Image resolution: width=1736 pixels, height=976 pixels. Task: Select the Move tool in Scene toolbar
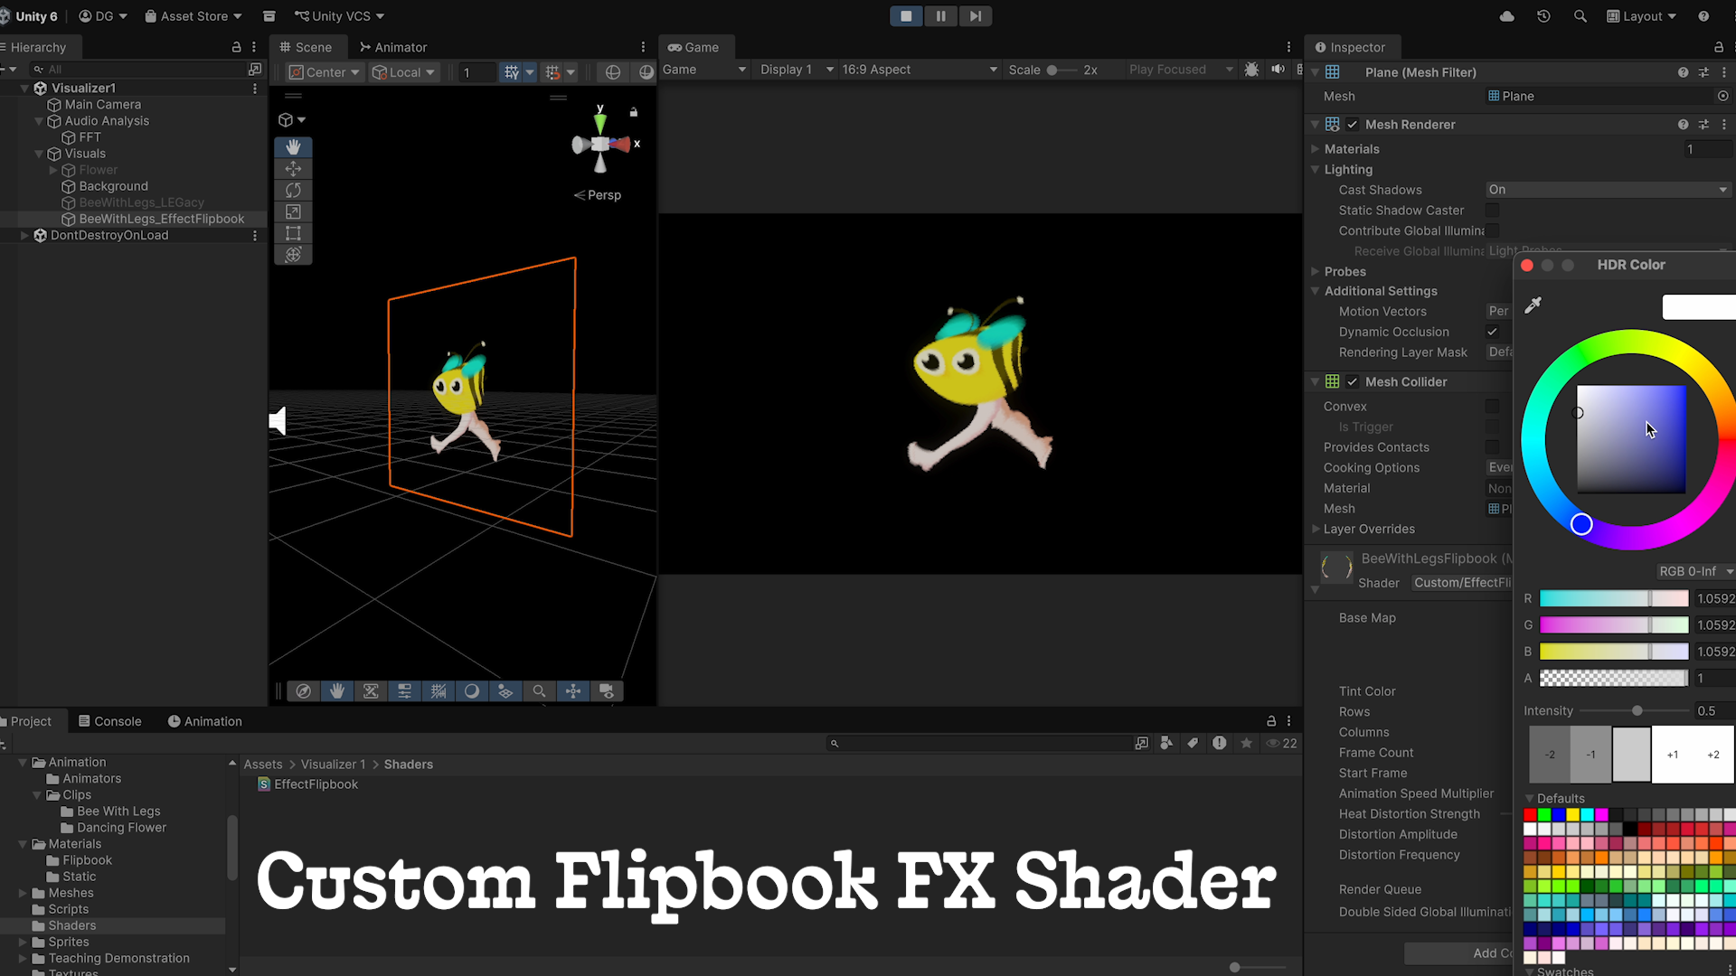point(293,169)
